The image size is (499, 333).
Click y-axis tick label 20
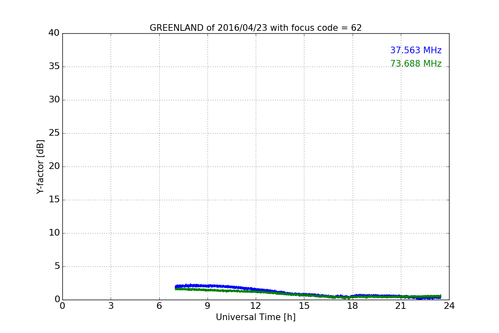coord(54,166)
